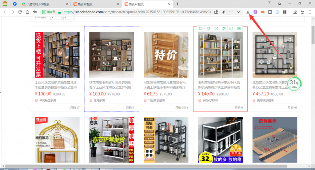Image resolution: width=315 pixels, height=170 pixels.
Task: Open the 铁艺落地书架 product thumbnail
Action: (111, 55)
